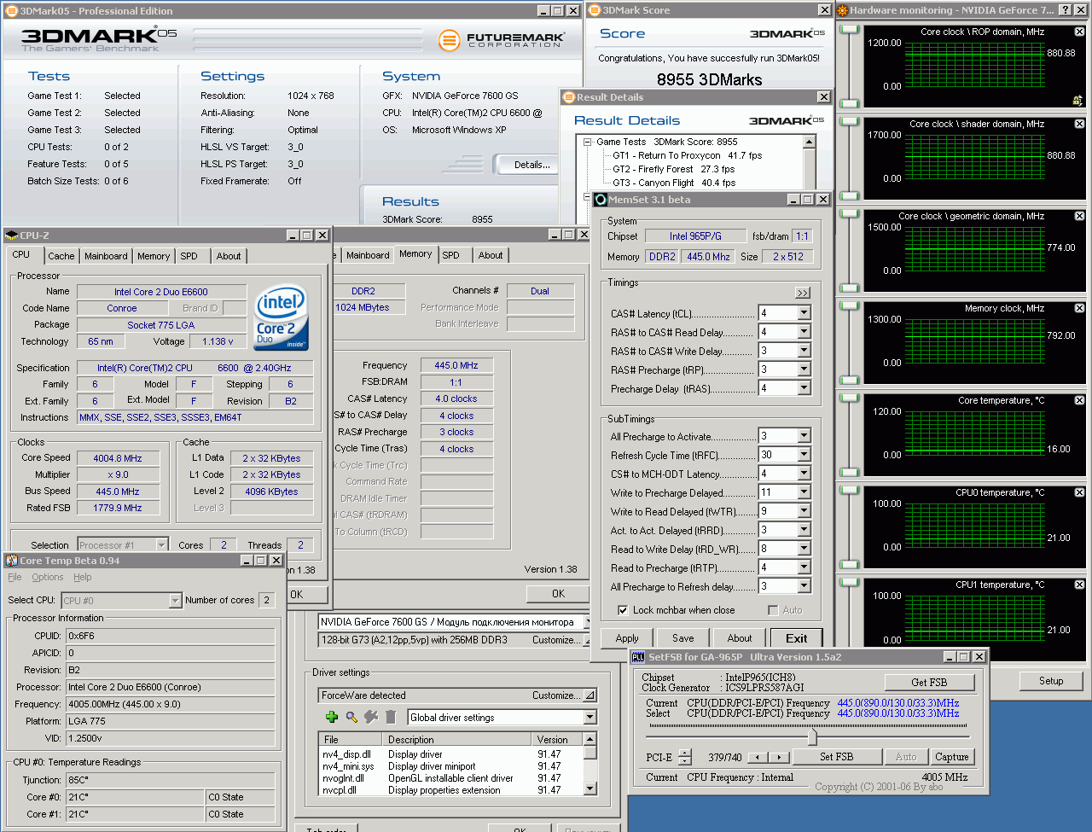Open the Refresh Cycle Time (tRFC) dropdown
Viewport: 1092px width, 832px height.
(804, 455)
